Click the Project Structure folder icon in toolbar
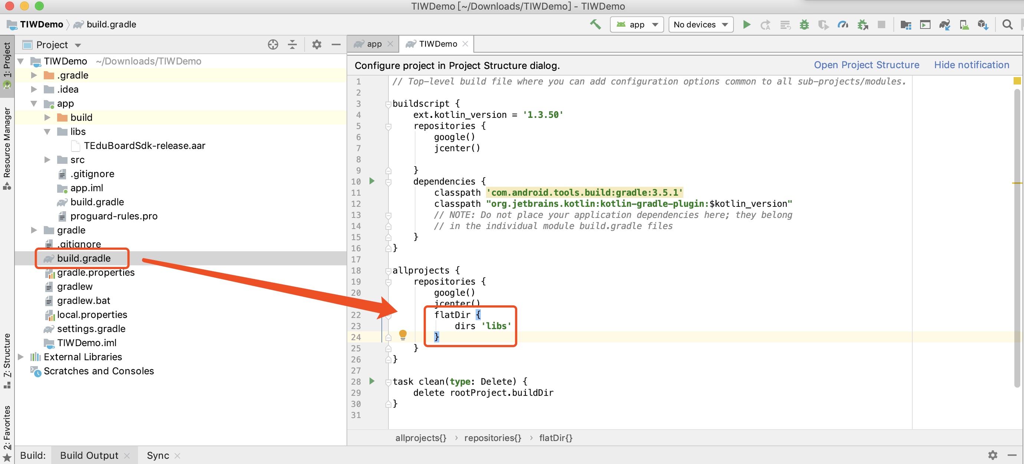Viewport: 1024px width, 464px height. (x=906, y=24)
